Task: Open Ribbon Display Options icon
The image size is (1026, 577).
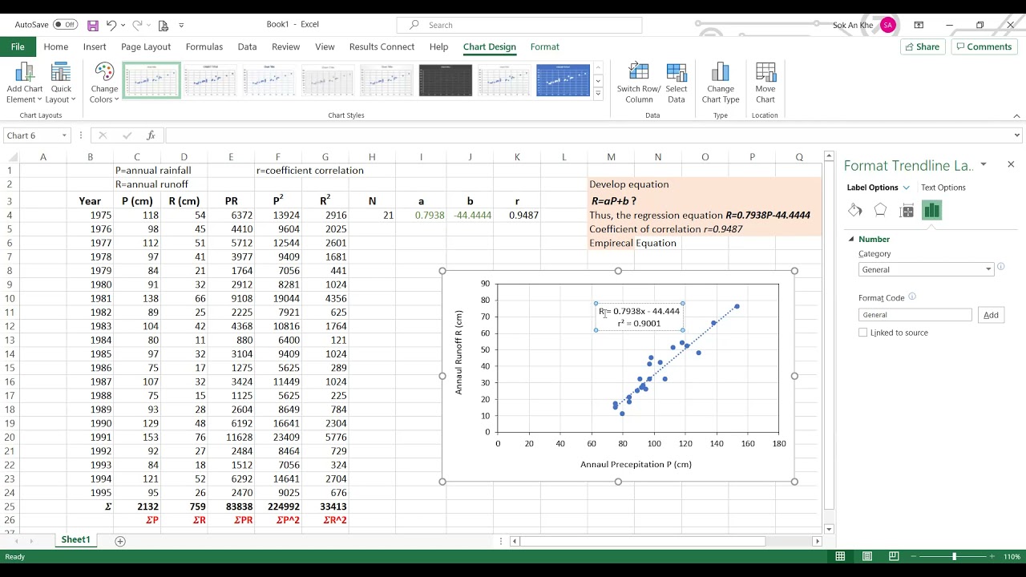Action: pos(919,25)
